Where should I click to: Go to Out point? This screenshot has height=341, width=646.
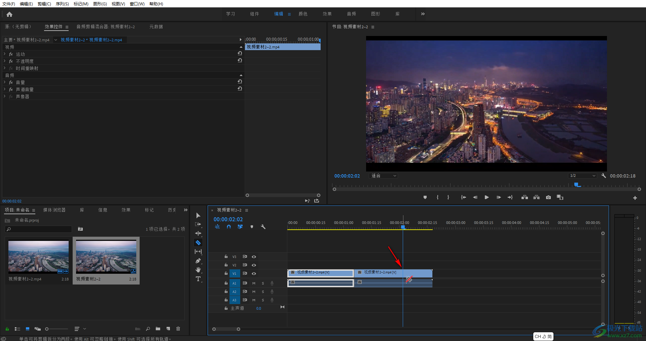[510, 197]
